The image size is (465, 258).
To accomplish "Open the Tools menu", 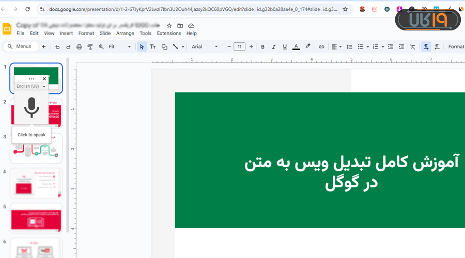I will pos(146,33).
